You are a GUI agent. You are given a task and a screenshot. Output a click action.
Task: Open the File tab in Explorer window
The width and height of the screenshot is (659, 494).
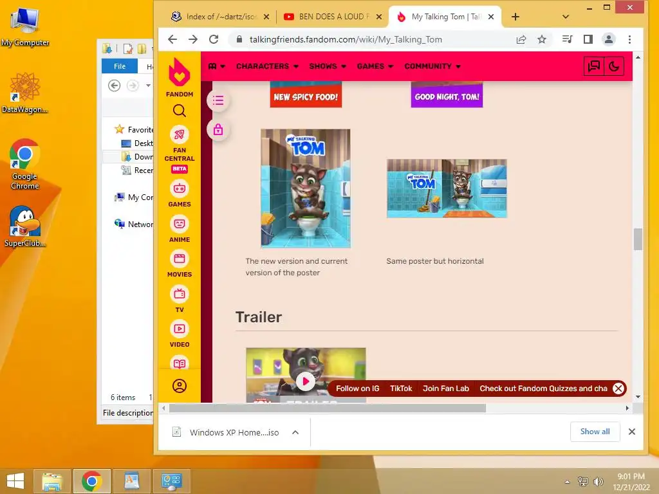pyautogui.click(x=120, y=66)
